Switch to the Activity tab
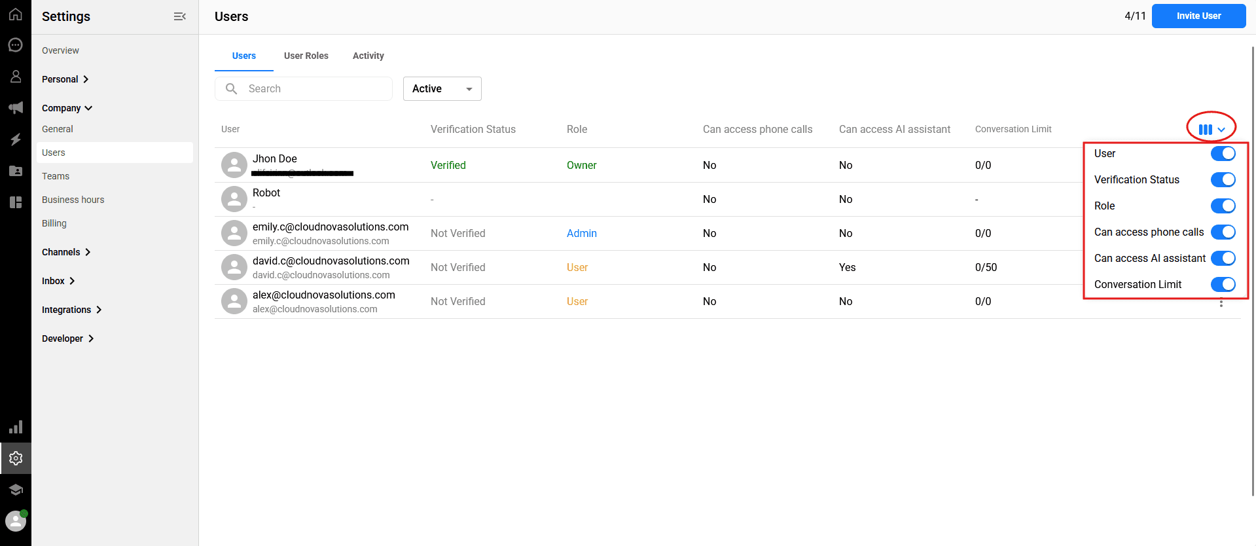Image resolution: width=1256 pixels, height=546 pixels. click(368, 56)
